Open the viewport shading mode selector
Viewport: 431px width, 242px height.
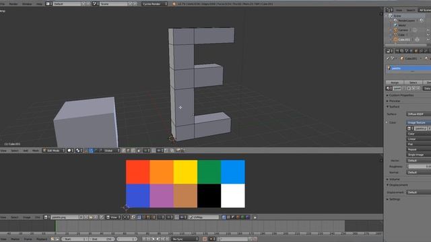pyautogui.click(x=70, y=151)
